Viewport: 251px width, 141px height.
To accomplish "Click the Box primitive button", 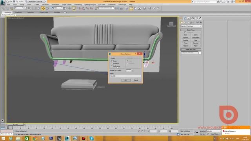I will click(186, 35).
